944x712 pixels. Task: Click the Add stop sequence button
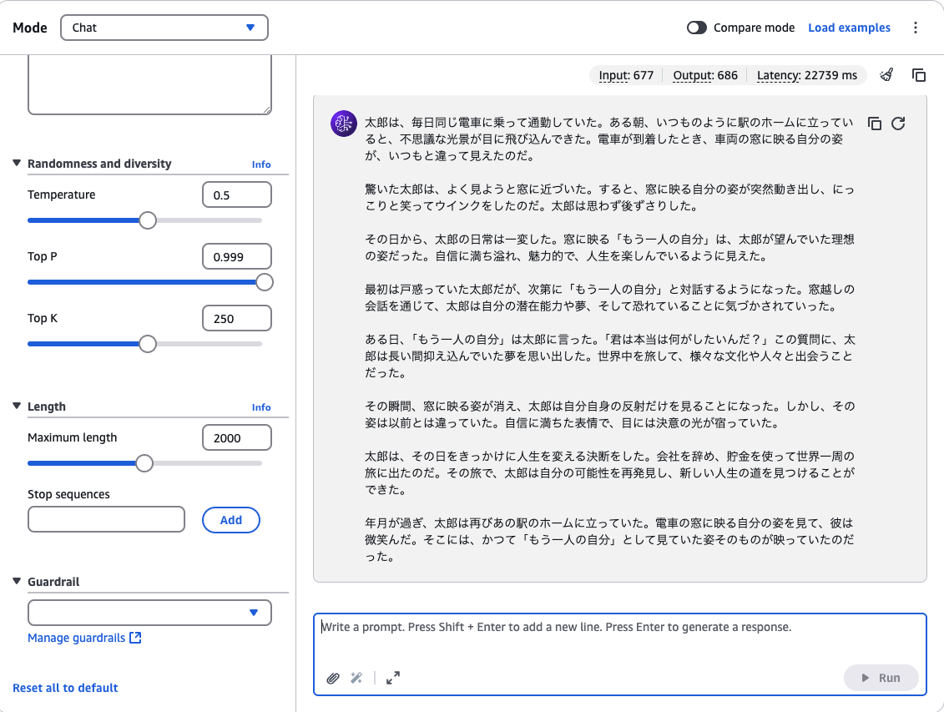231,520
